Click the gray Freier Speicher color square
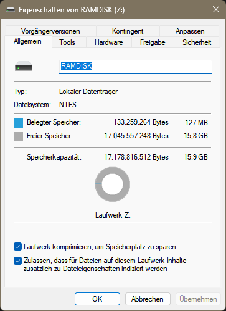 click(x=18, y=136)
